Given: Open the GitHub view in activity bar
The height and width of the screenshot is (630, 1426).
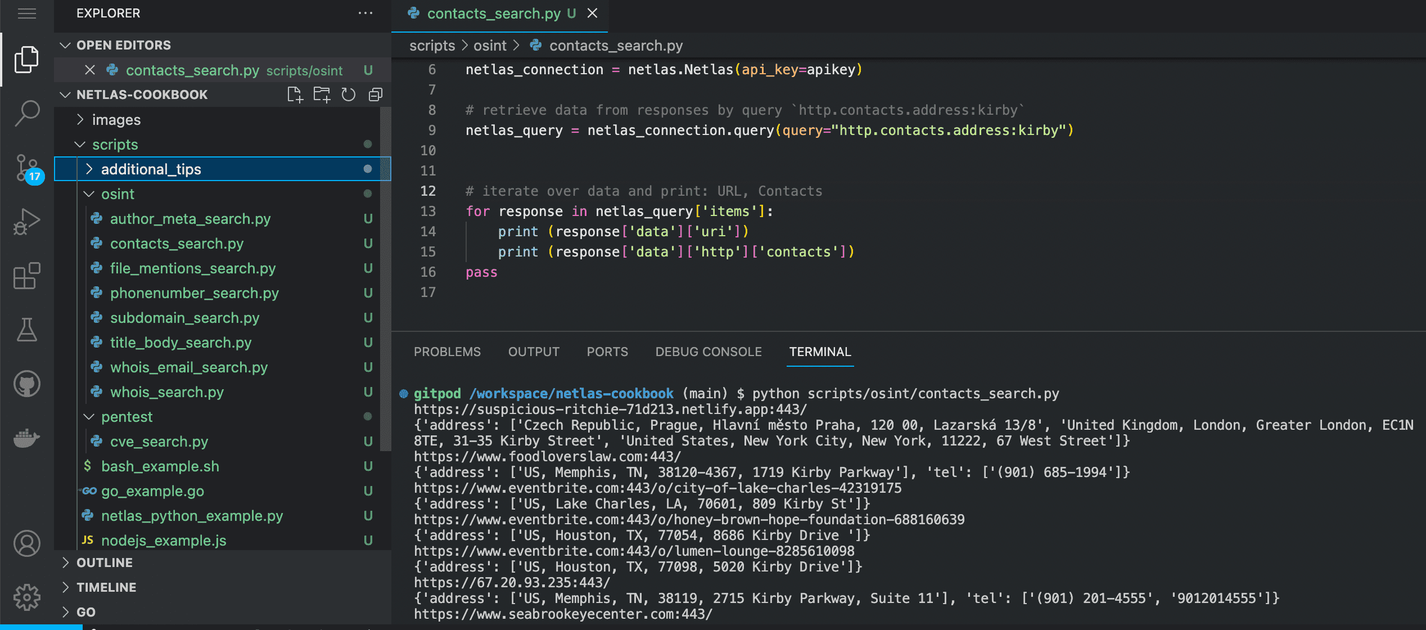Looking at the screenshot, I should pyautogui.click(x=26, y=384).
